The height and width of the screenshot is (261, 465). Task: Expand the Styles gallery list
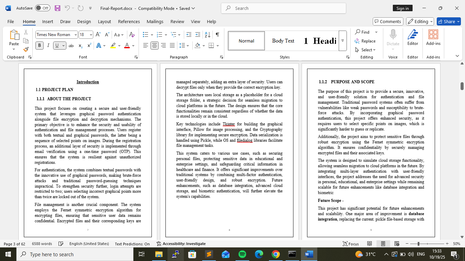342,41
